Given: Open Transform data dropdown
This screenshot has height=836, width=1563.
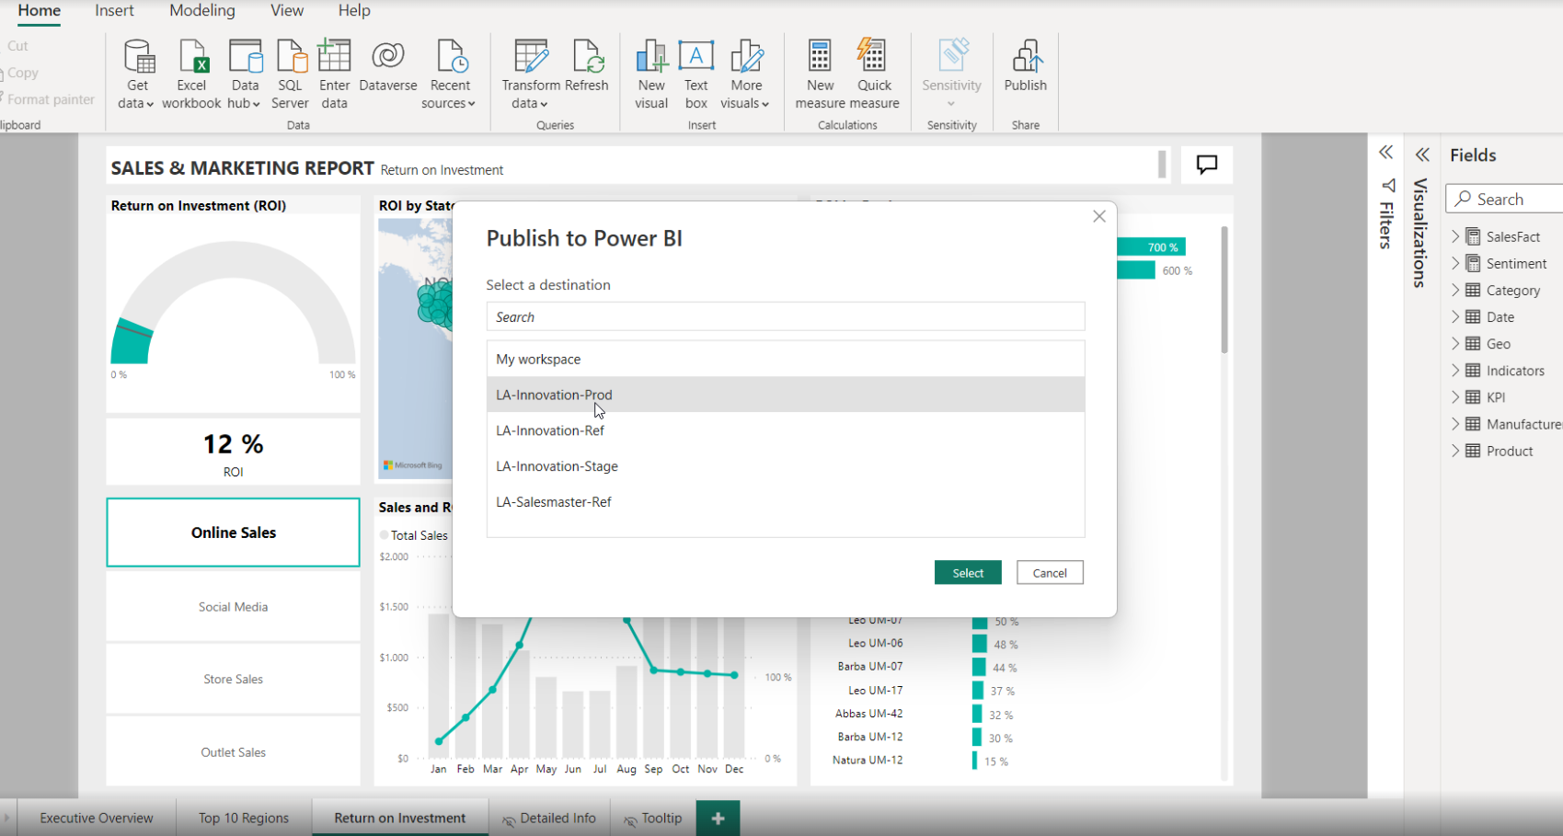Looking at the screenshot, I should (531, 103).
